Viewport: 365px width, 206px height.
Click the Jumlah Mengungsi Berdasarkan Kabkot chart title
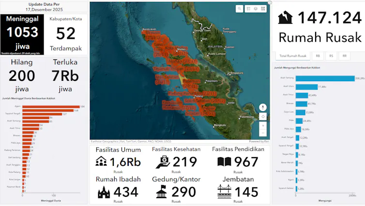pyautogui.click(x=297, y=68)
